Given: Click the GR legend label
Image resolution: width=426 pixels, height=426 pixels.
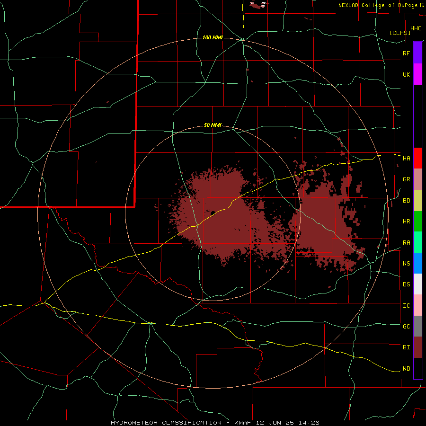Looking at the screenshot, I should [x=406, y=179].
